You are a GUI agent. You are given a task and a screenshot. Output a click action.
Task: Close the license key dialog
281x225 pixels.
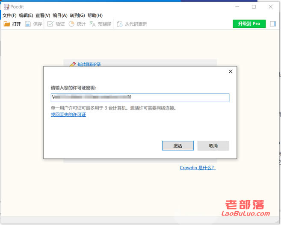coord(231,71)
